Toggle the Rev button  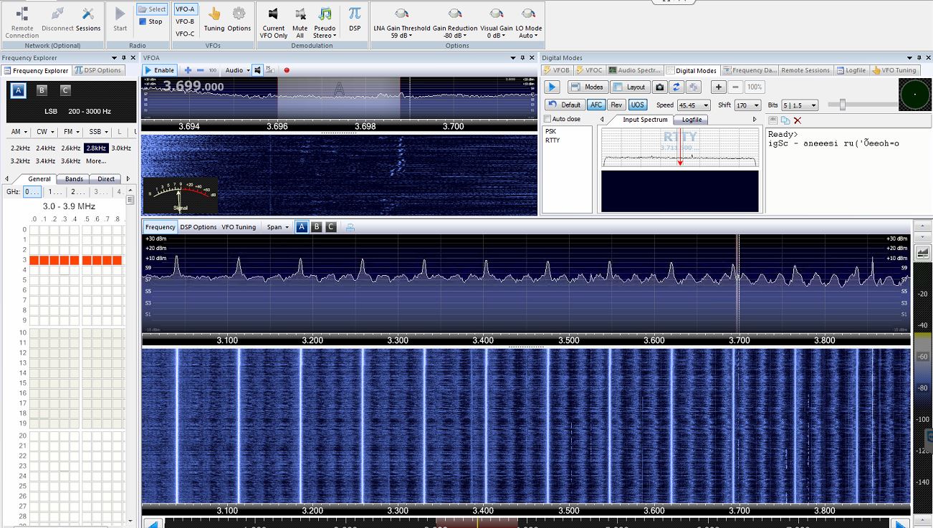point(616,105)
